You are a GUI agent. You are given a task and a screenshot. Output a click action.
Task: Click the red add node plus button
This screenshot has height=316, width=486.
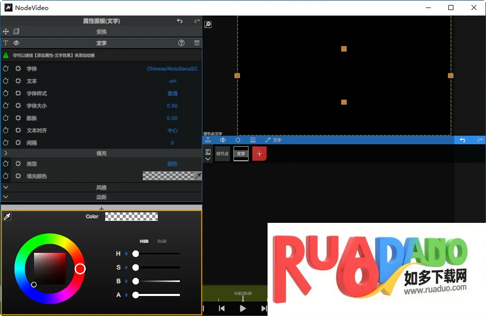tap(259, 154)
